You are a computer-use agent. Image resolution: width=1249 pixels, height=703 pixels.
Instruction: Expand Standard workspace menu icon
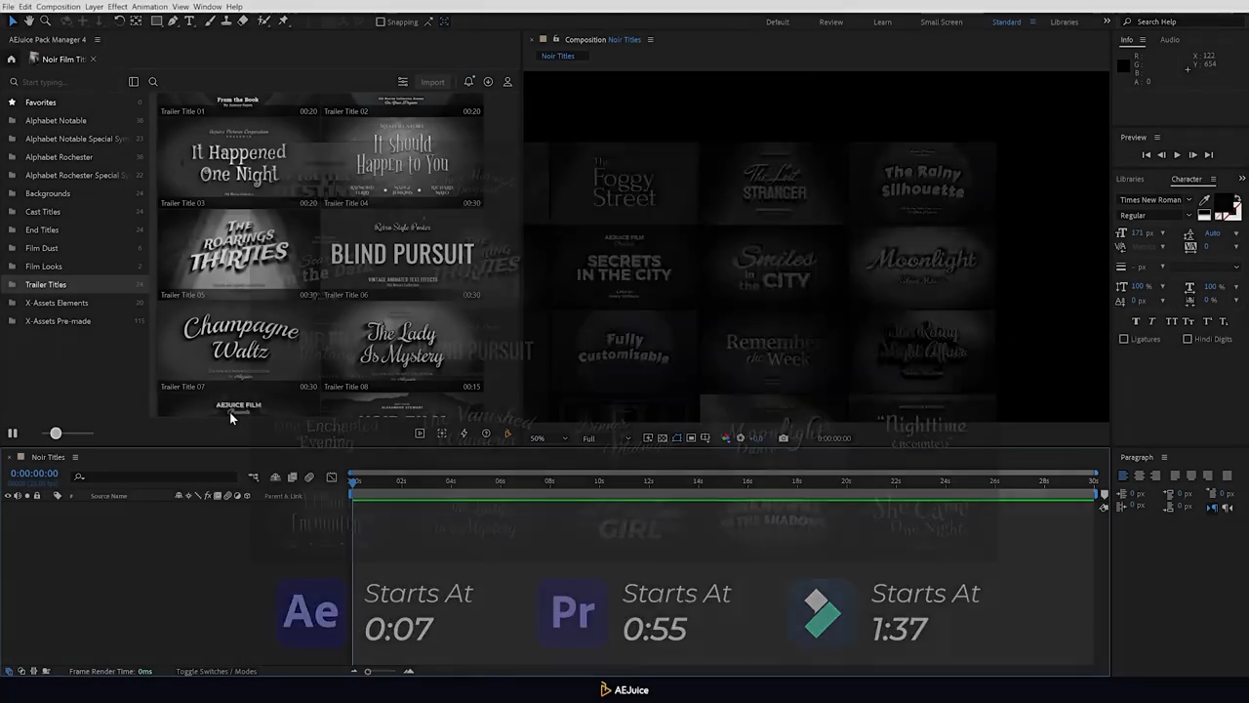pos(1032,21)
